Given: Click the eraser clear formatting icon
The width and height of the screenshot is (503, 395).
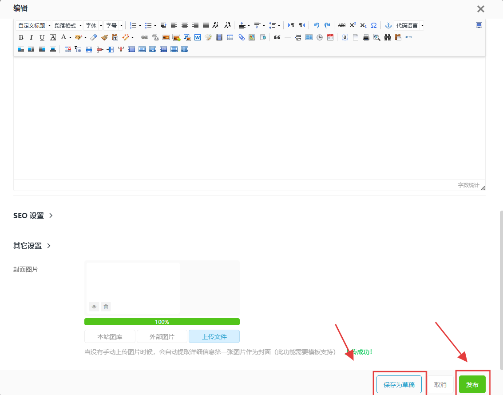Looking at the screenshot, I should tap(94, 38).
